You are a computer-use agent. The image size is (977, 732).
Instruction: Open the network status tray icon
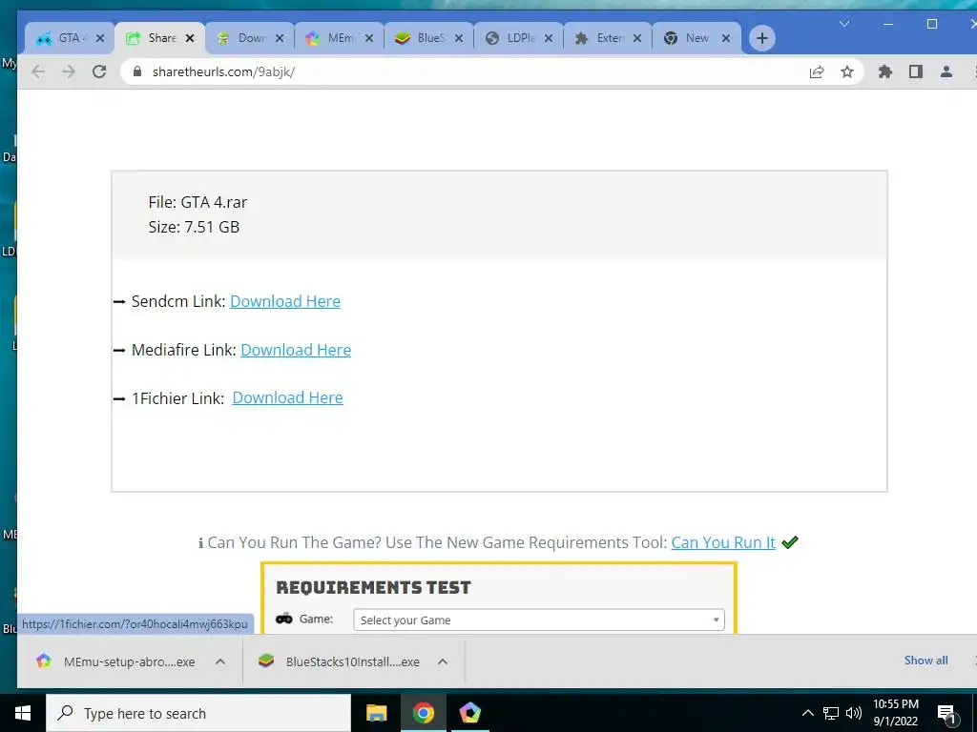tap(831, 713)
